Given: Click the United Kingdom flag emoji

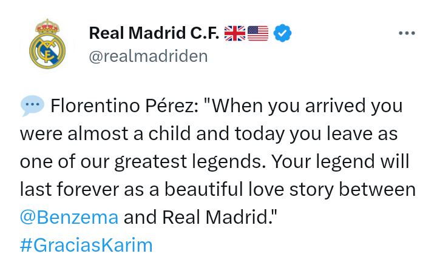Looking at the screenshot, I should click(x=234, y=33).
